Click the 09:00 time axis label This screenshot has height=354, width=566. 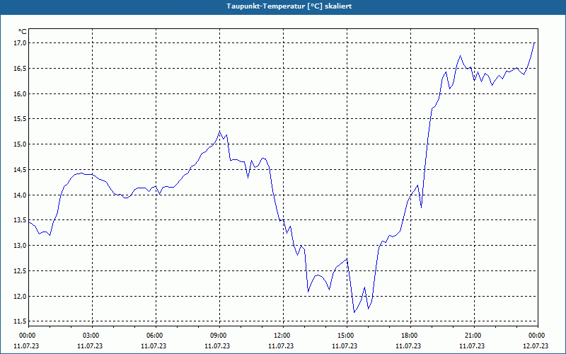(x=218, y=336)
